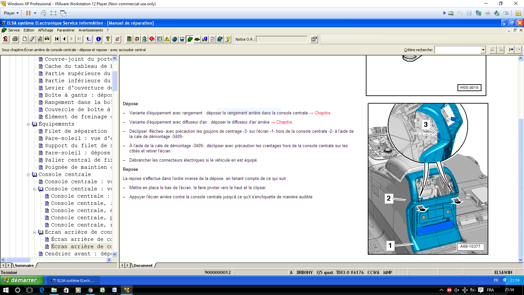The height and width of the screenshot is (295, 524).
Task: Collapse the Équipements tree node
Action: (28, 124)
